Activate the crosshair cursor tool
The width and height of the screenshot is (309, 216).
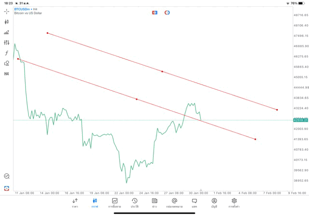click(x=7, y=11)
